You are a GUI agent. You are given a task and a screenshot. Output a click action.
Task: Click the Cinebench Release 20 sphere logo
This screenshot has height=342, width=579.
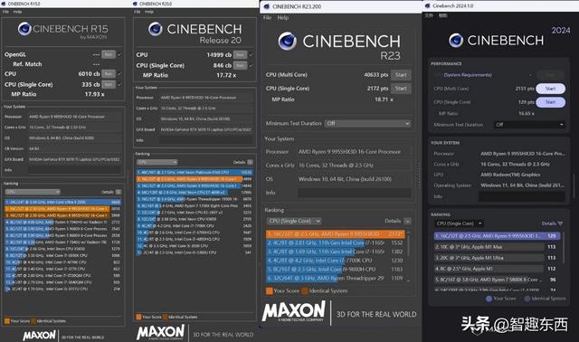click(x=155, y=29)
